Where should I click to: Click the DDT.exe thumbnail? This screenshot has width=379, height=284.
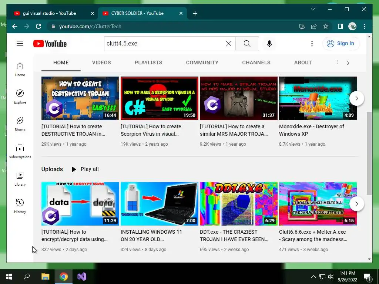[x=239, y=204]
